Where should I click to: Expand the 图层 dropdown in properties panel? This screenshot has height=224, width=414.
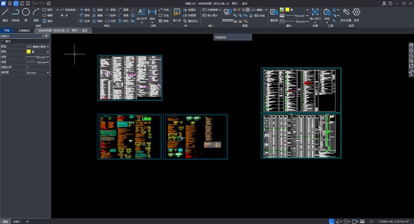[48, 46]
